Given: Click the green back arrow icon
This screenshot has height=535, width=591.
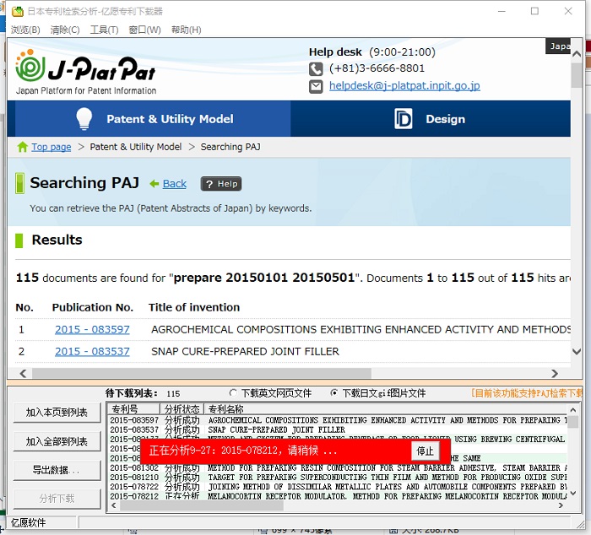Looking at the screenshot, I should 154,184.
